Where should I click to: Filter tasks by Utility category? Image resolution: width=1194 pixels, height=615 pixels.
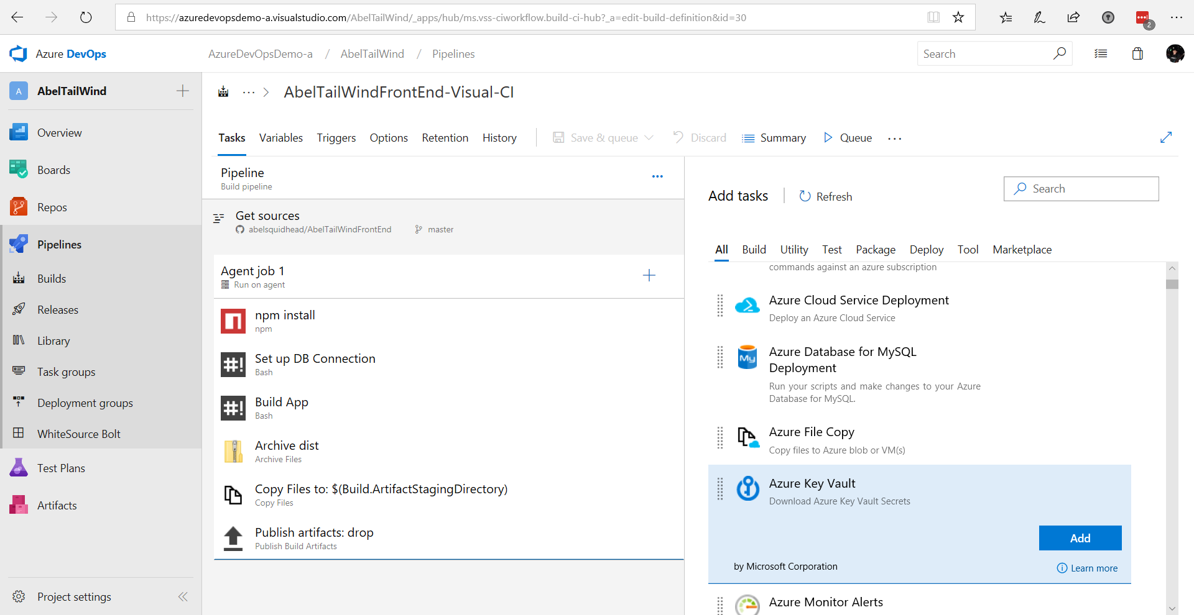794,250
